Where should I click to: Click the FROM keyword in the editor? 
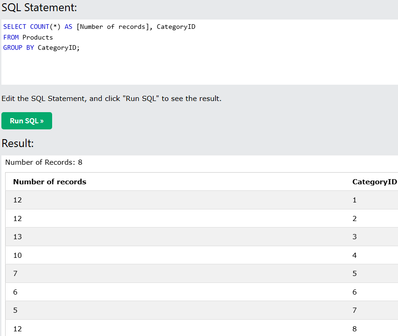pos(11,37)
